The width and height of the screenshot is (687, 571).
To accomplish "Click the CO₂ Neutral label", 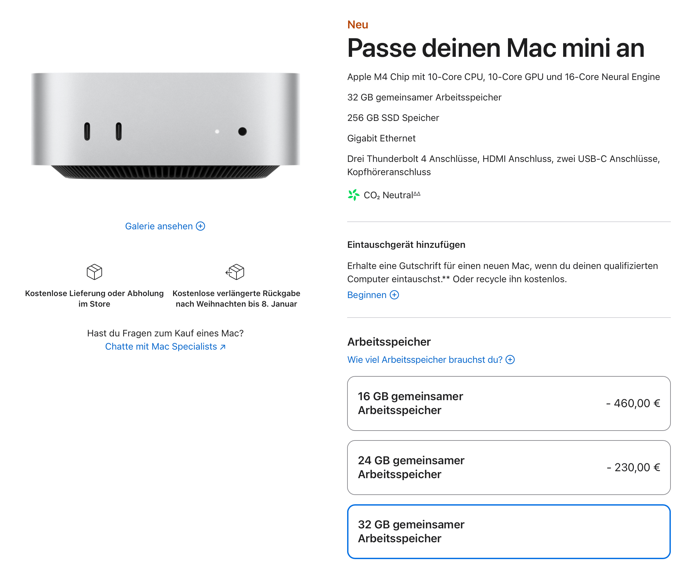I will 392,195.
